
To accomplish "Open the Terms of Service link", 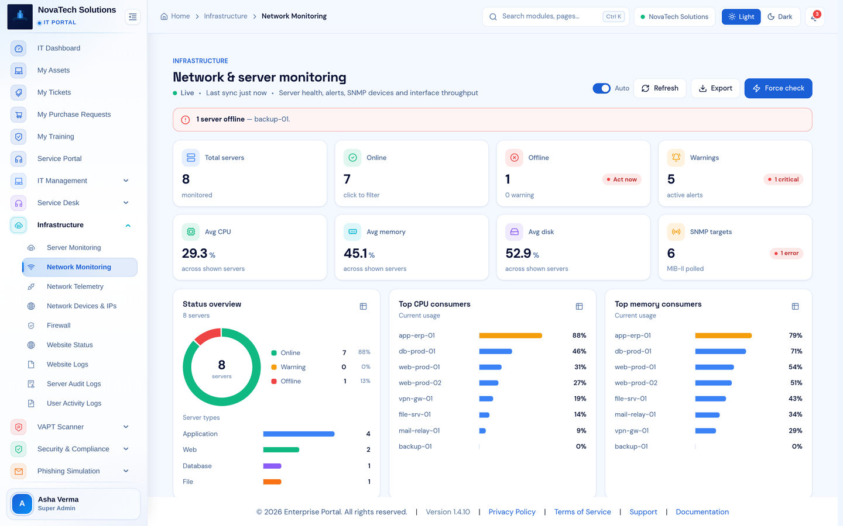I will (582, 512).
